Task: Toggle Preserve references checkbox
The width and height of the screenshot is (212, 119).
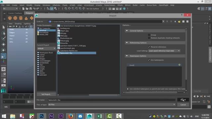Action: pos(149,47)
